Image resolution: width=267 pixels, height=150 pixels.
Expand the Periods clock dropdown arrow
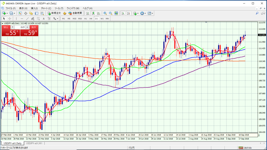[x=145, y=14]
